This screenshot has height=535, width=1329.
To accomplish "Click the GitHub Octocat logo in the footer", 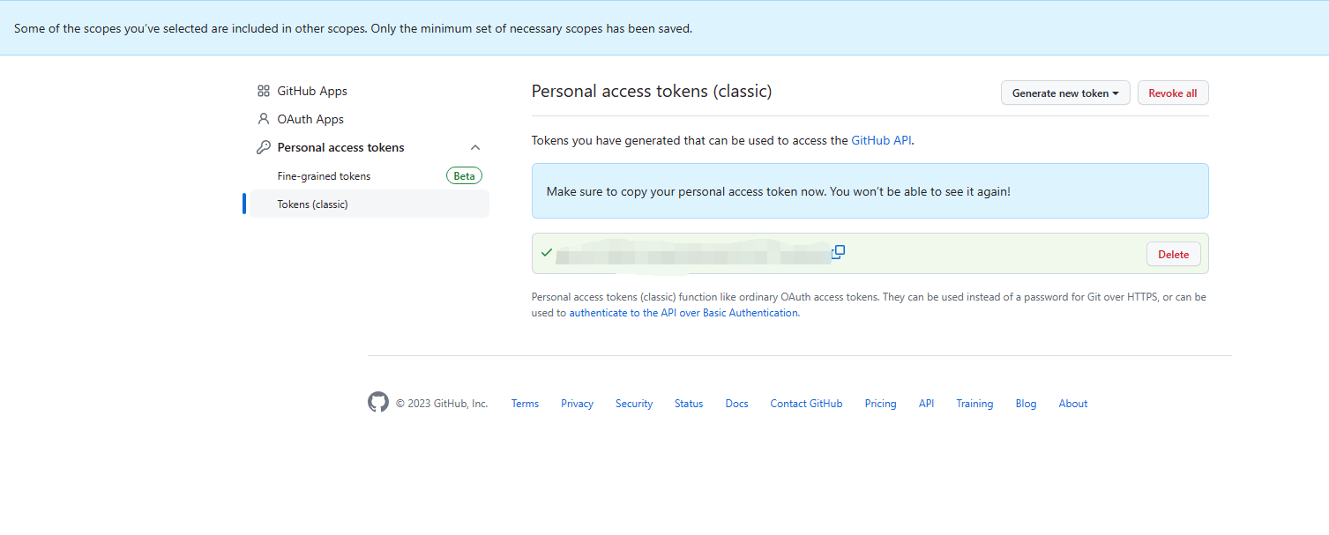I will pos(378,403).
